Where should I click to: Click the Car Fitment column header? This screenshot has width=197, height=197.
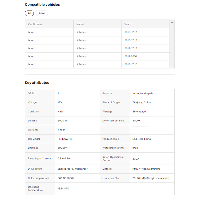pyautogui.click(x=35, y=24)
